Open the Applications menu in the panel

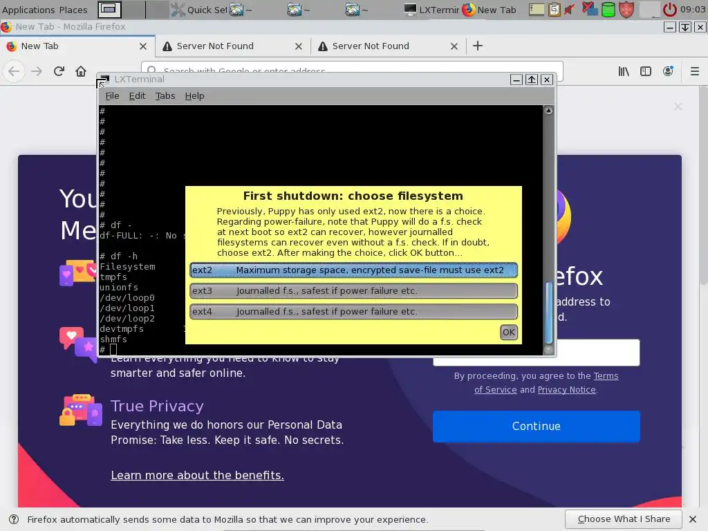pos(28,10)
